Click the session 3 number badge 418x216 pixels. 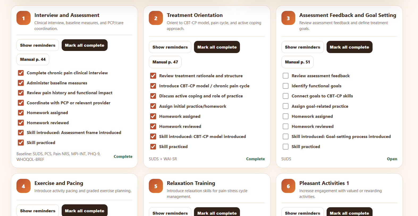[x=288, y=18]
